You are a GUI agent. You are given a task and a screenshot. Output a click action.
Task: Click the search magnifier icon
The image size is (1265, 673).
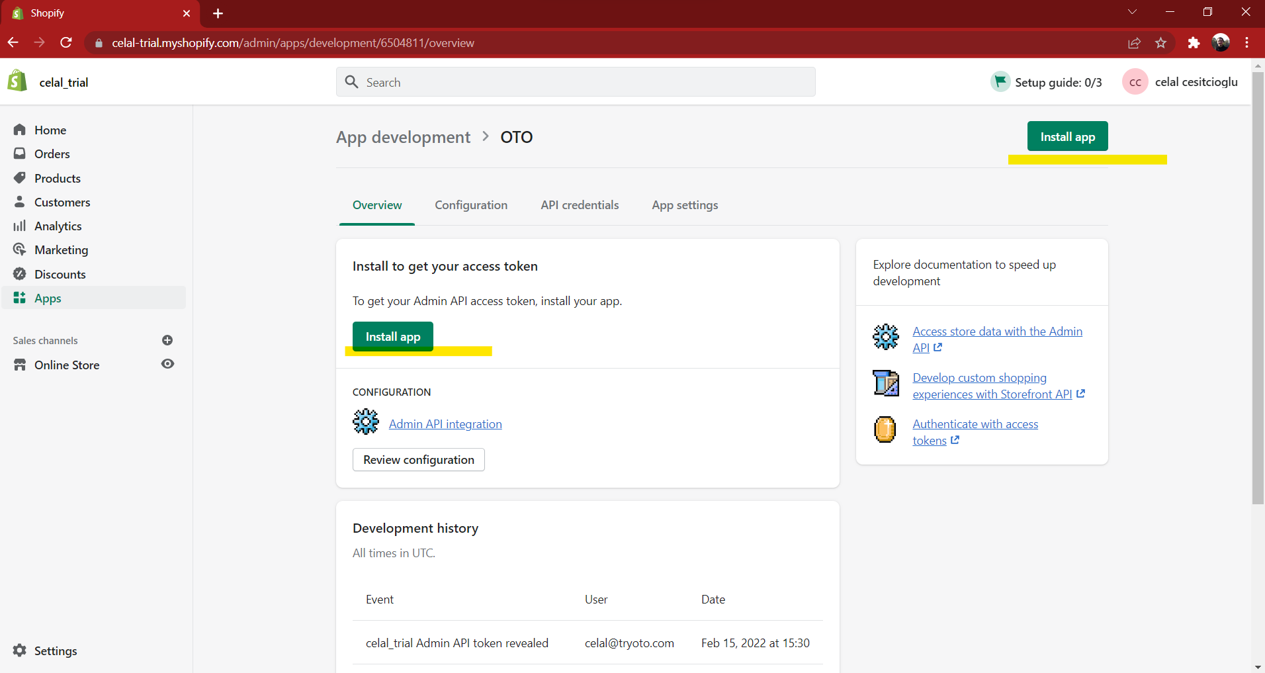(x=351, y=82)
